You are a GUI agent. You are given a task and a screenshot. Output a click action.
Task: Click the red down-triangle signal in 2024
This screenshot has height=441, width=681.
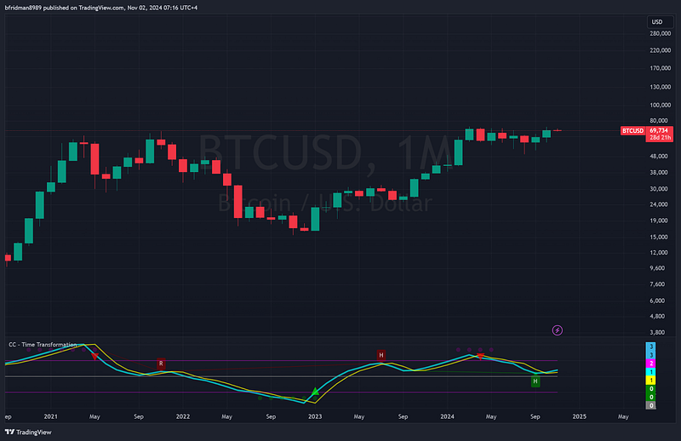point(480,357)
